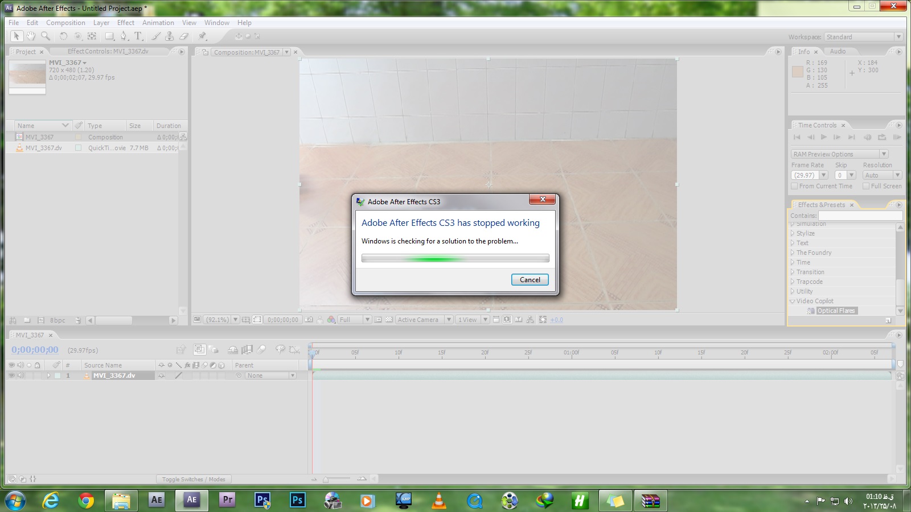Select the Brush tool
This screenshot has height=512, width=911.
pyautogui.click(x=155, y=36)
